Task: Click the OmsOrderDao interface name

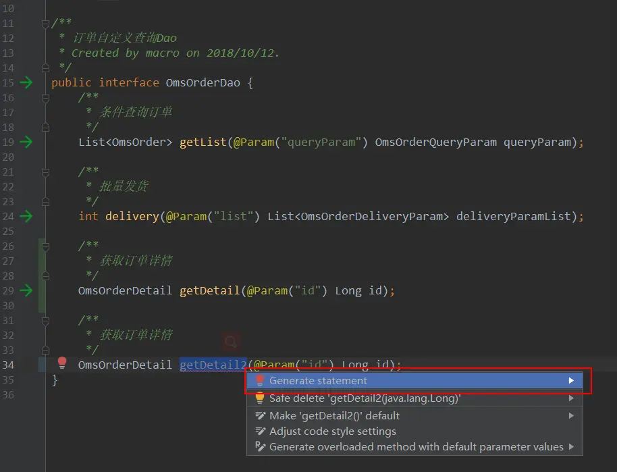Action: (x=203, y=82)
